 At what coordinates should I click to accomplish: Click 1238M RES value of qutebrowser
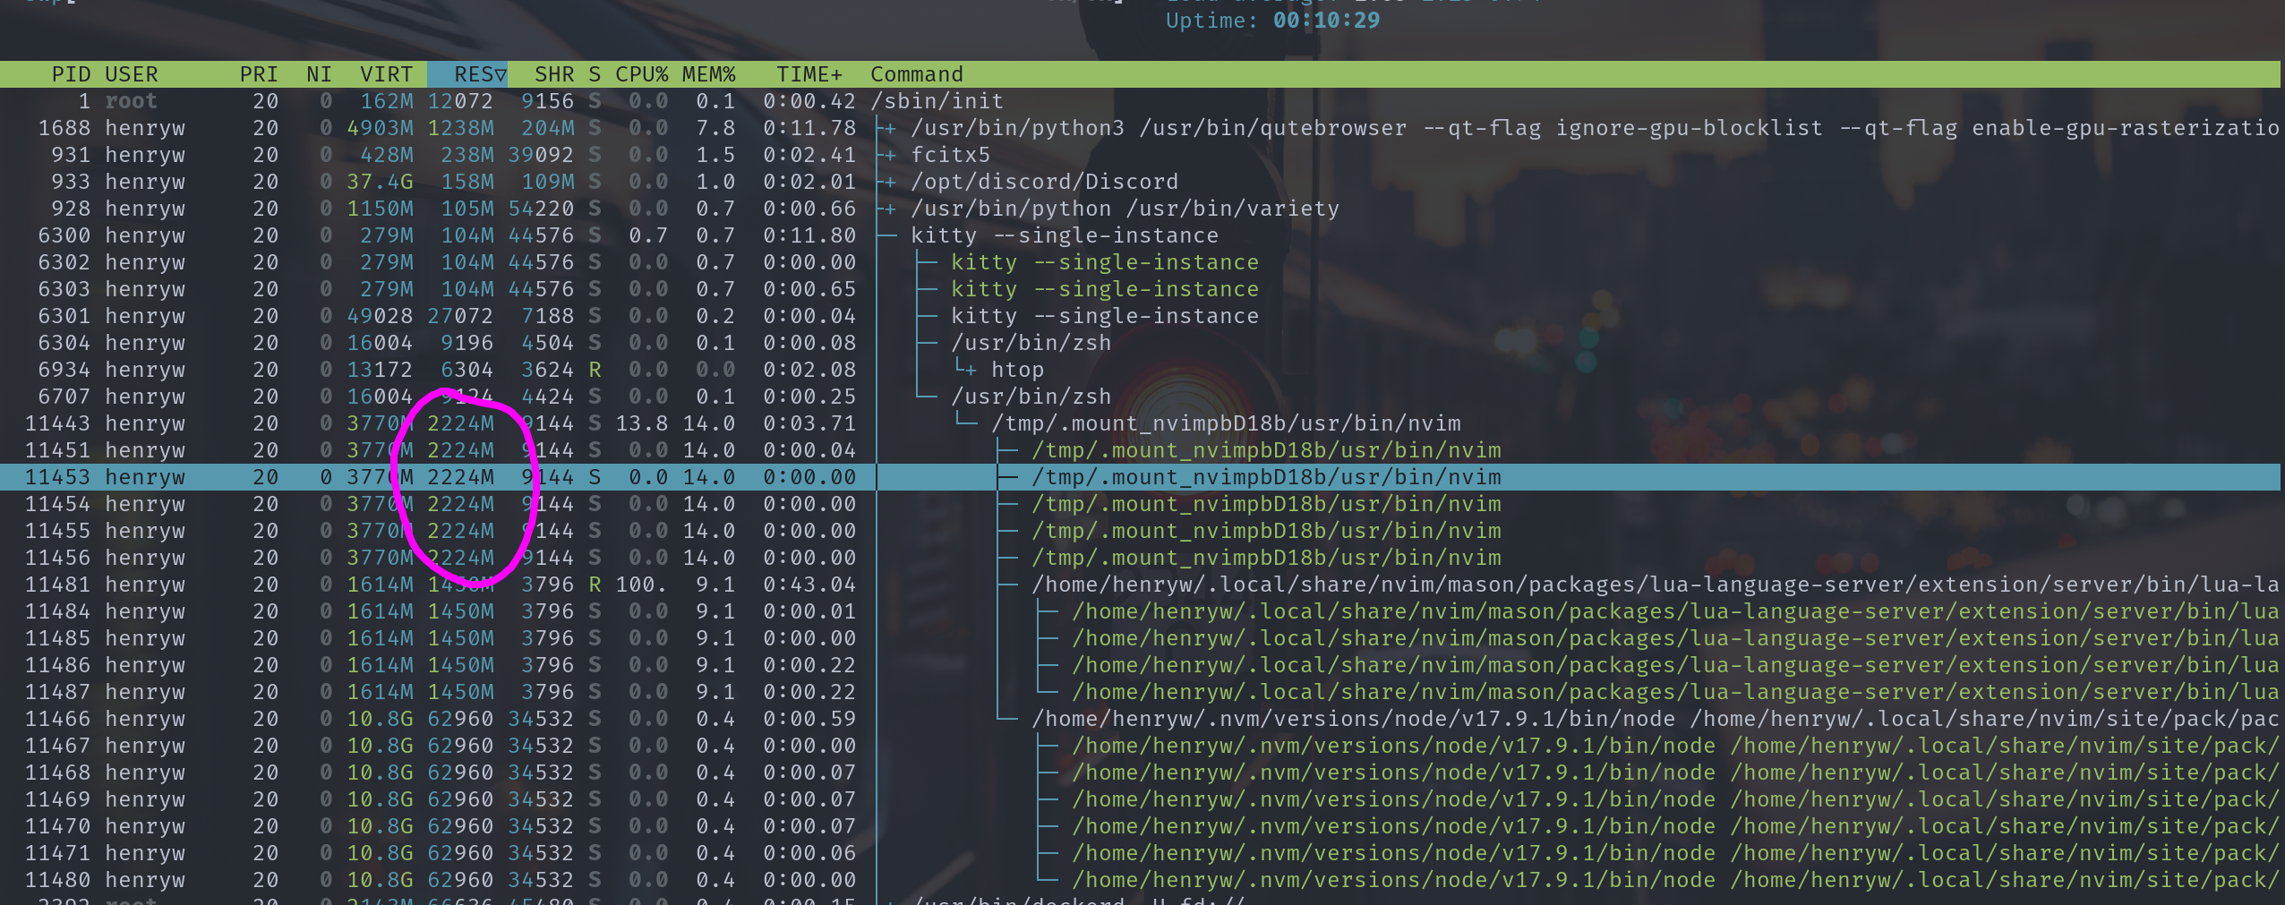click(x=460, y=128)
